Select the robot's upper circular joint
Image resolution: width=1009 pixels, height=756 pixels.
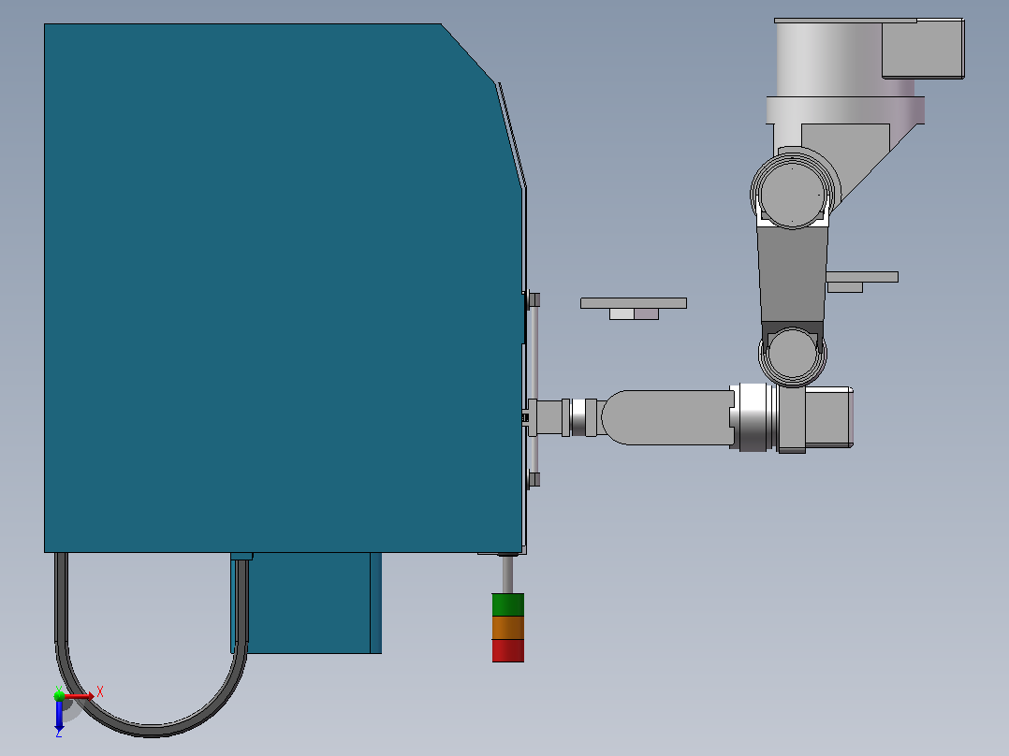(x=792, y=193)
